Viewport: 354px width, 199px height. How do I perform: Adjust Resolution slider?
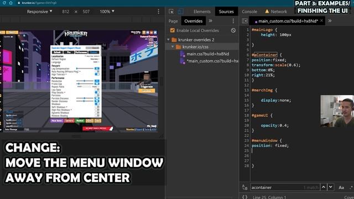coord(85,81)
